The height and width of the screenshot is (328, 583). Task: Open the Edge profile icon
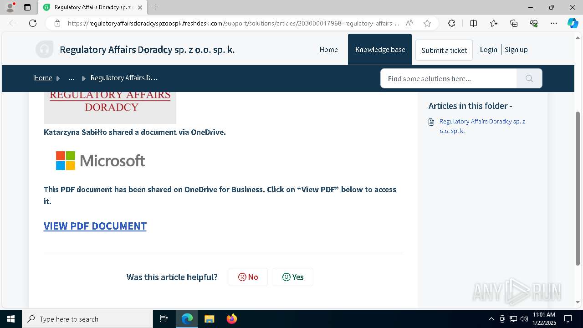(x=10, y=7)
